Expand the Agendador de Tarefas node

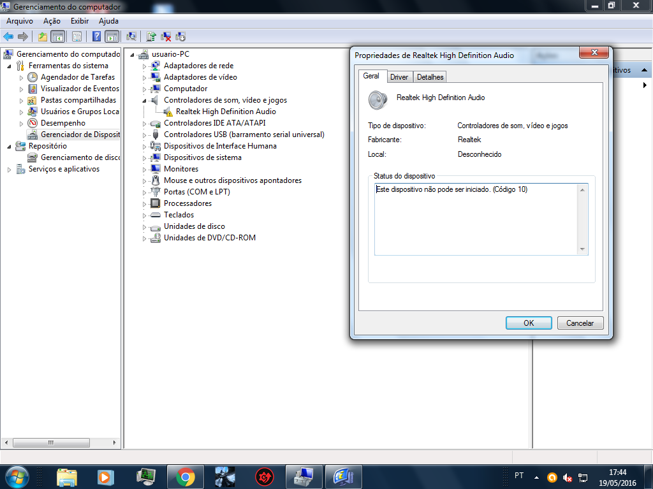[22, 78]
